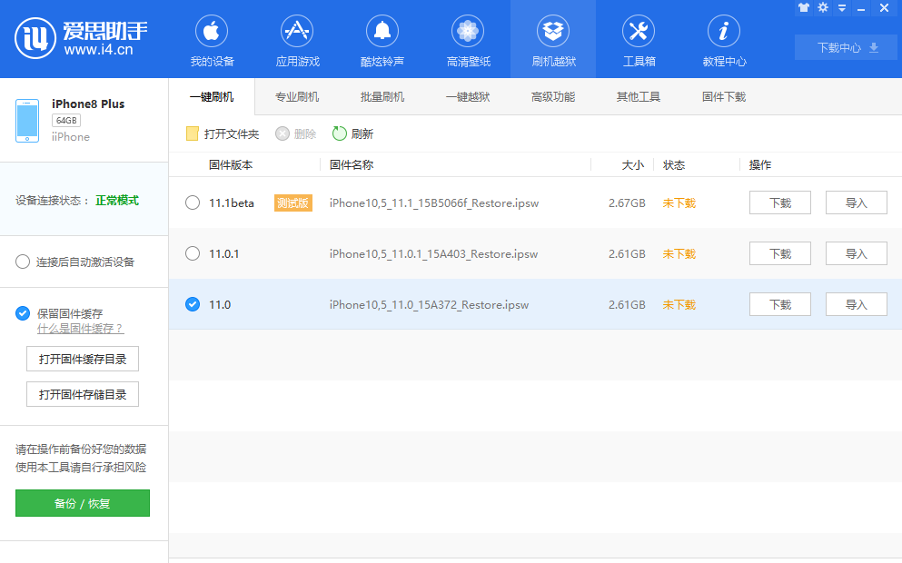
Task: Select iPhone10,5_11.0_15A372_Restore.ipsw filename
Action: 429,305
